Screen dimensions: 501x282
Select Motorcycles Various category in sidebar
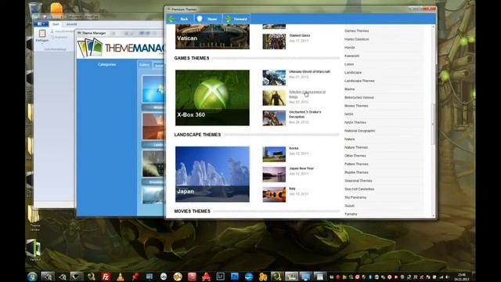pyautogui.click(x=359, y=97)
